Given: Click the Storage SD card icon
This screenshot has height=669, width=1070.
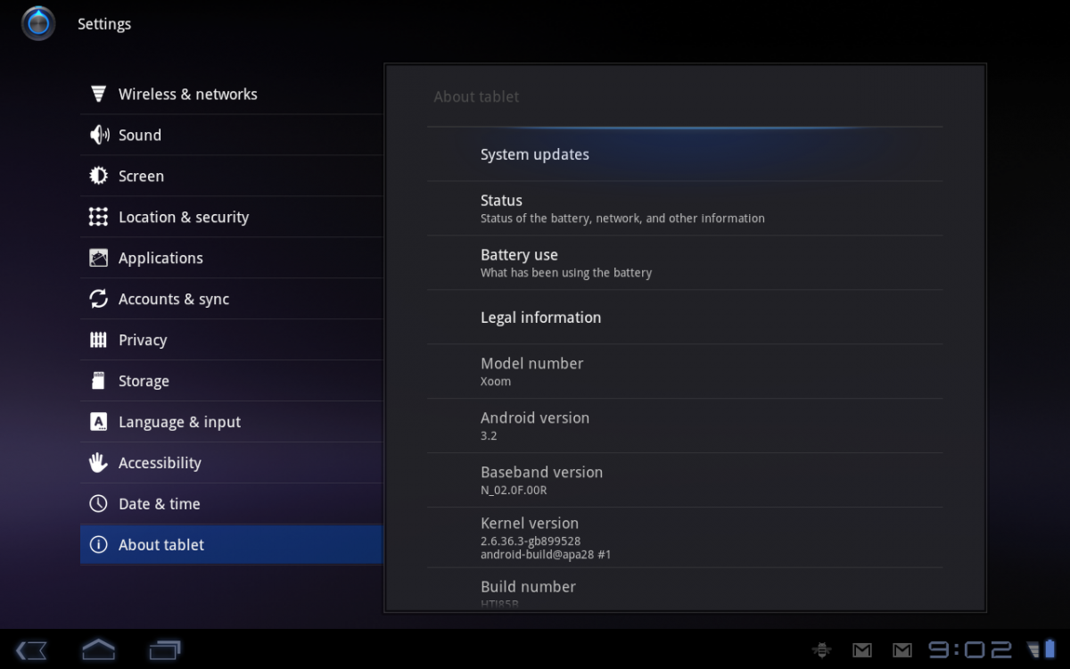Looking at the screenshot, I should pyautogui.click(x=99, y=381).
